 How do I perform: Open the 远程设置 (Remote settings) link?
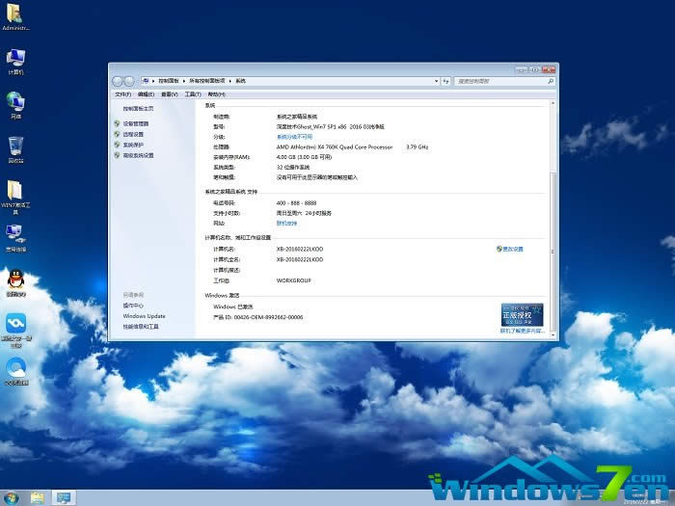click(x=133, y=134)
